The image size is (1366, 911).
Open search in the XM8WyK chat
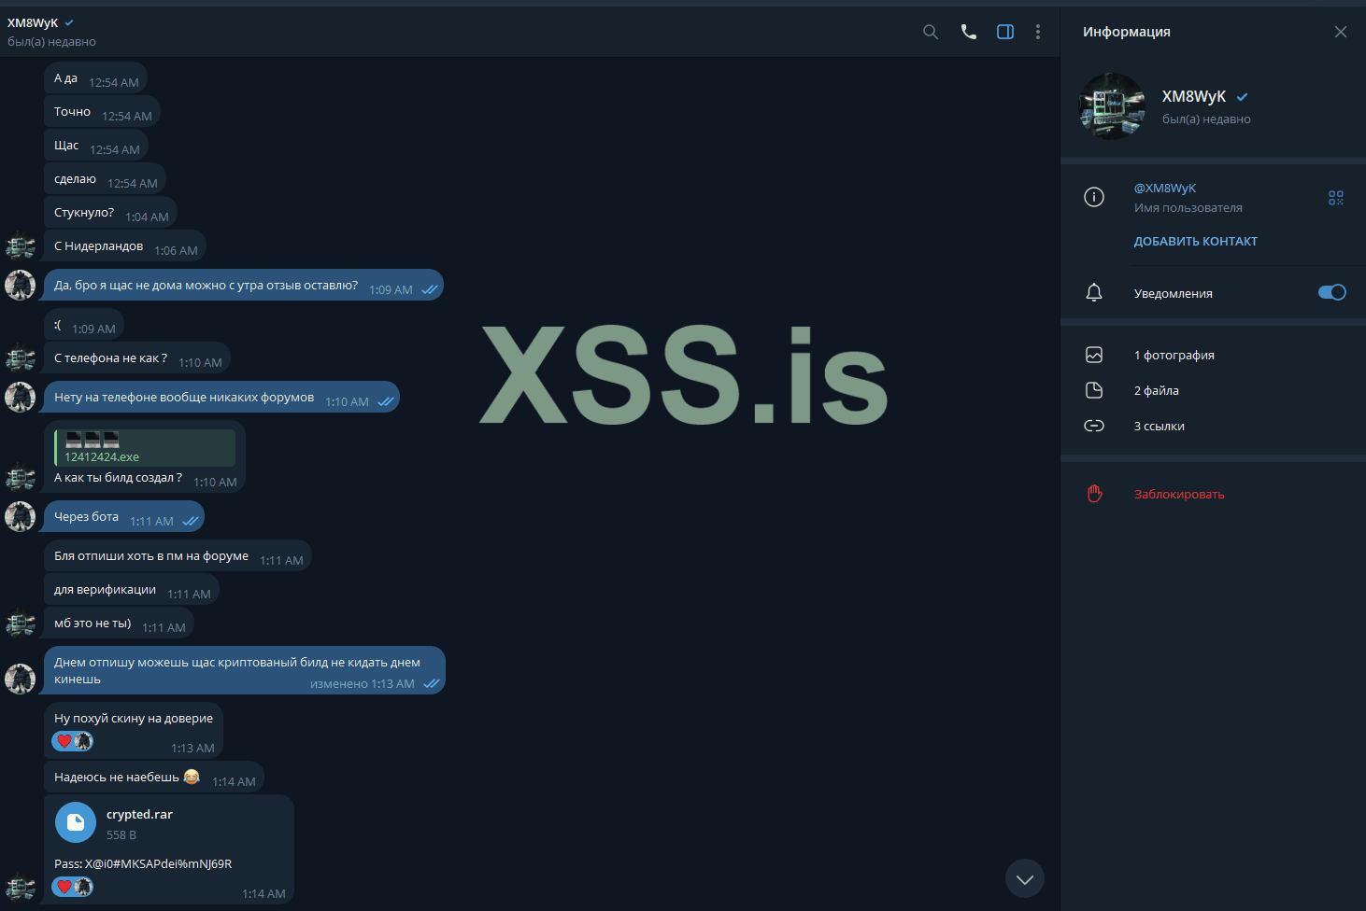pyautogui.click(x=931, y=32)
